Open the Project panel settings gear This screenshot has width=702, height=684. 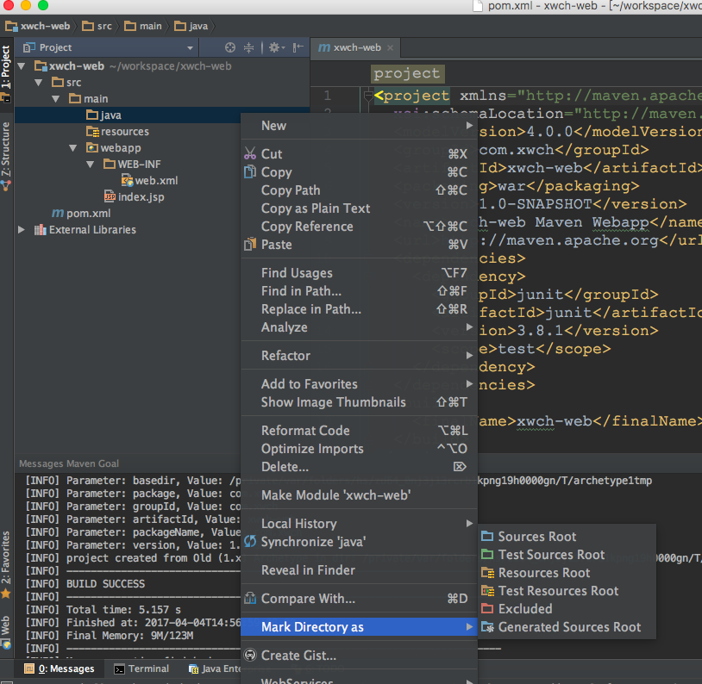pos(276,47)
